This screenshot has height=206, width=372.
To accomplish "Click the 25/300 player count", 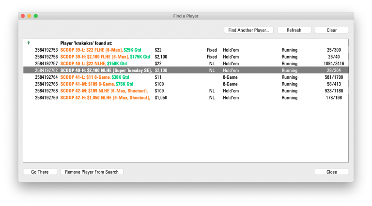I will pos(334,50).
